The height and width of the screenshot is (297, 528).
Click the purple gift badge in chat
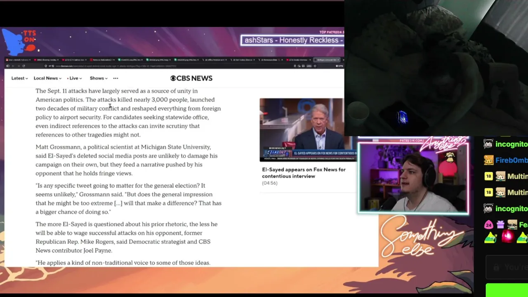pos(500,225)
